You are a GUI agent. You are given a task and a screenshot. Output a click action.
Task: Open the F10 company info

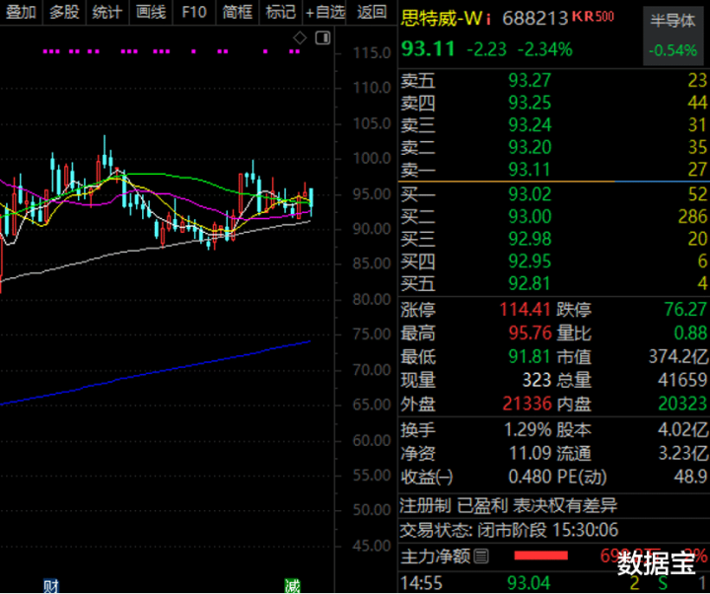coord(194,12)
